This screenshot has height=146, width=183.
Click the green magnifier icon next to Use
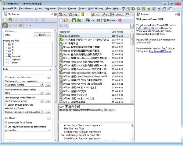point(99,20)
